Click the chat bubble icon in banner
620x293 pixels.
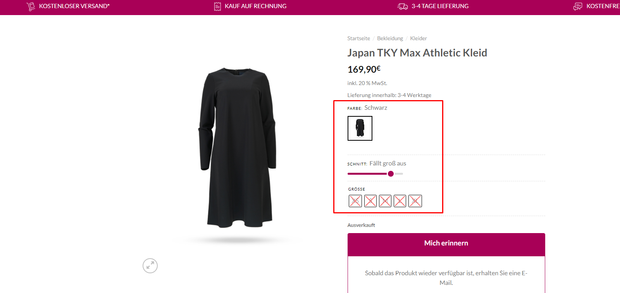pos(578,6)
